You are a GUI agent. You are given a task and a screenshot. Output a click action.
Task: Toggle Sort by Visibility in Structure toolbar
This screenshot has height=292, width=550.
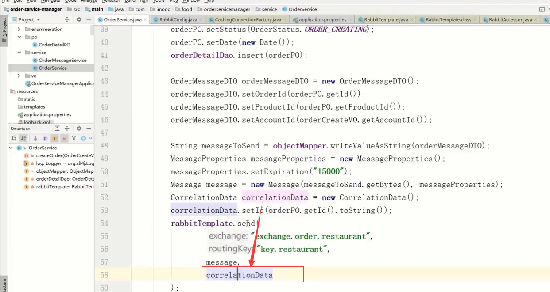pos(14,138)
